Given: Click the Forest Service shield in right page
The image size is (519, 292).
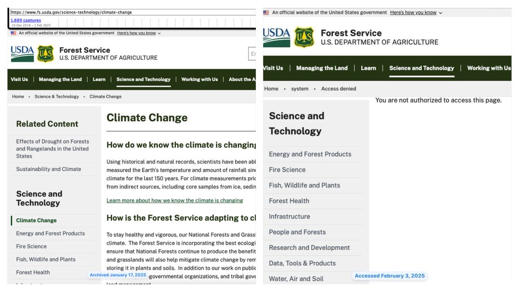Looking at the screenshot, I should pyautogui.click(x=304, y=37).
